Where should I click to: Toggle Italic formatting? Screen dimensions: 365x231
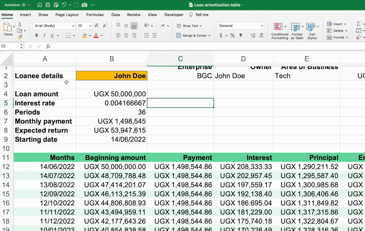click(44, 36)
